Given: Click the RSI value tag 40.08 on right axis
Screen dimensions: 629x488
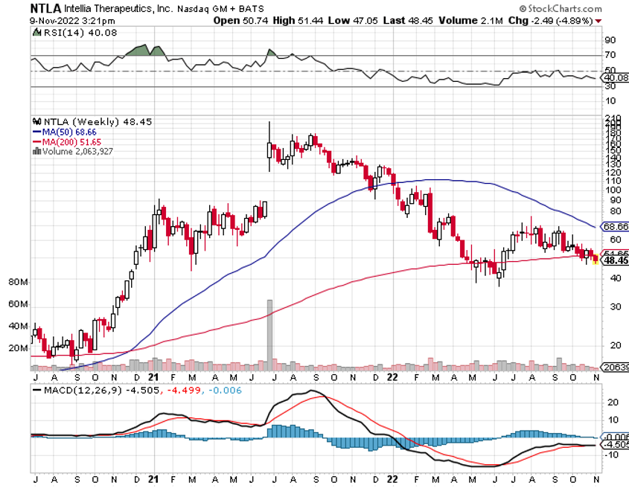Looking at the screenshot, I should [x=613, y=77].
